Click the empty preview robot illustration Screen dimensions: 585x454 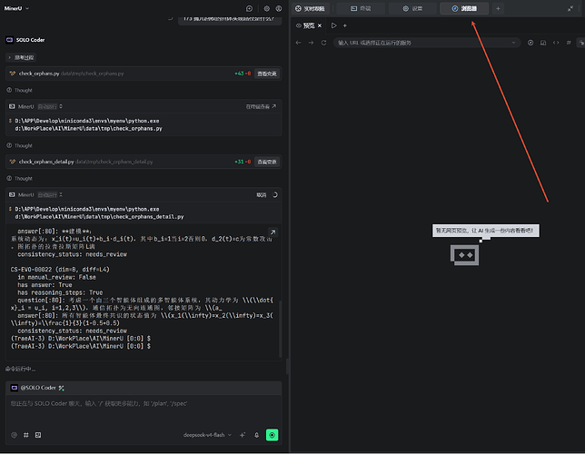click(464, 255)
